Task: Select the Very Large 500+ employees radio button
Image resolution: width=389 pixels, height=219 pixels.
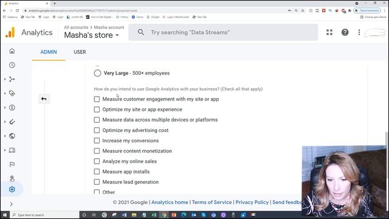Action: coord(97,73)
